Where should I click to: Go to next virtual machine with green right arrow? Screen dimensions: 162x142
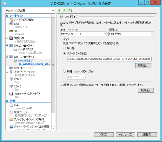coord(64,10)
